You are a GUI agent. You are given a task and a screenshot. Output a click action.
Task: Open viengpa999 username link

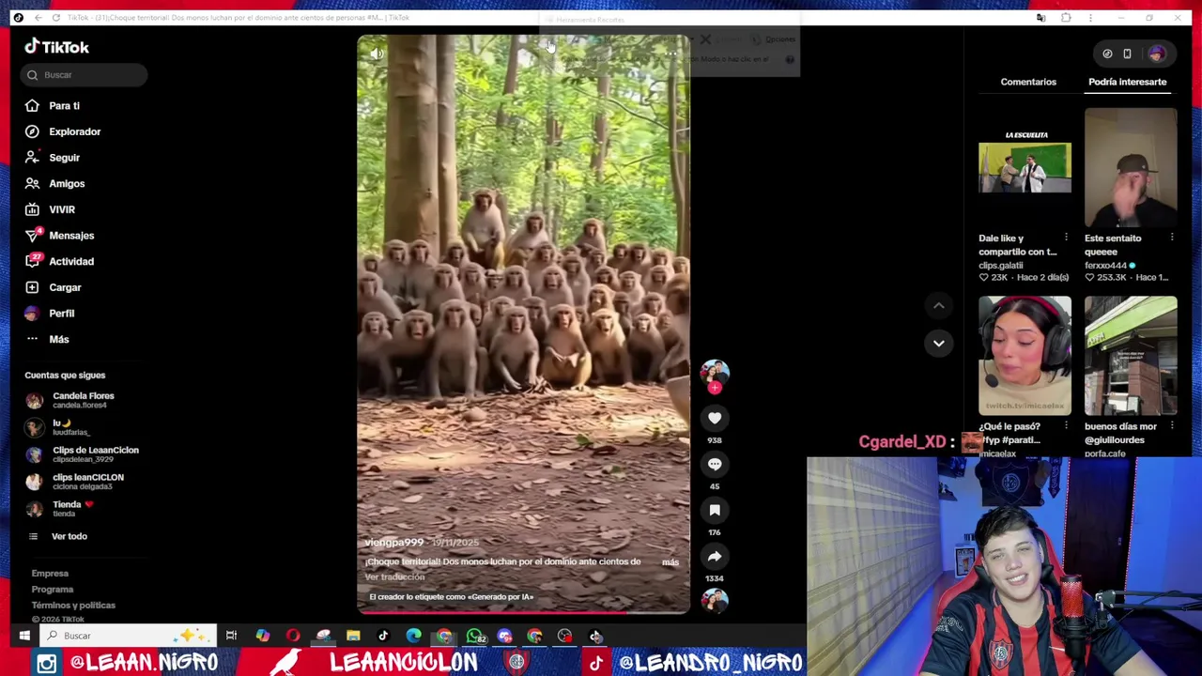393,543
